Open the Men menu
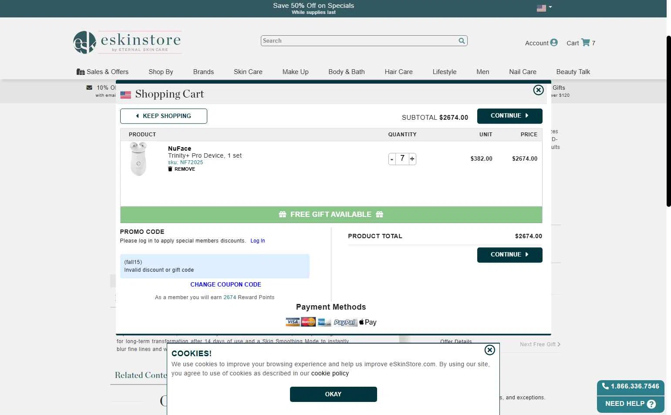The image size is (671, 415). coord(482,72)
